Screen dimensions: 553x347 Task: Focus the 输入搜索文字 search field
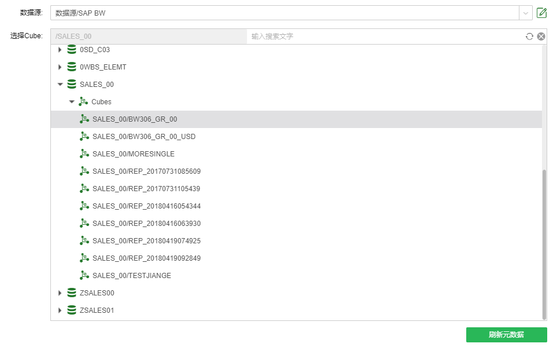(385, 36)
